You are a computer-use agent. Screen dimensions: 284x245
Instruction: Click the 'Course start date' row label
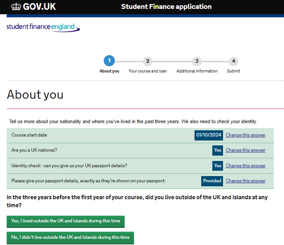tap(29, 135)
